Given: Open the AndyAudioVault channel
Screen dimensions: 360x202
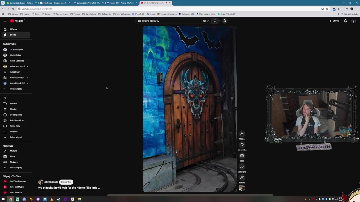Looking at the screenshot, I should pos(15,78).
